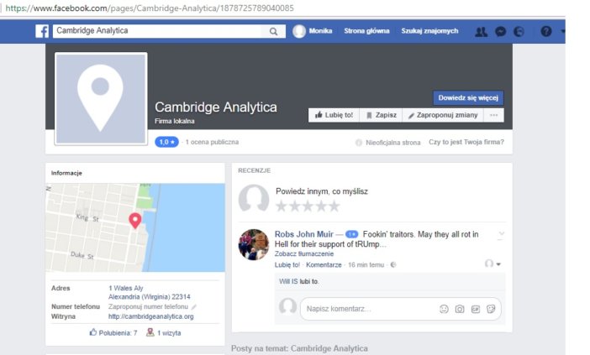
Task: Click the review privacy globe icon
Action: [x=393, y=265]
